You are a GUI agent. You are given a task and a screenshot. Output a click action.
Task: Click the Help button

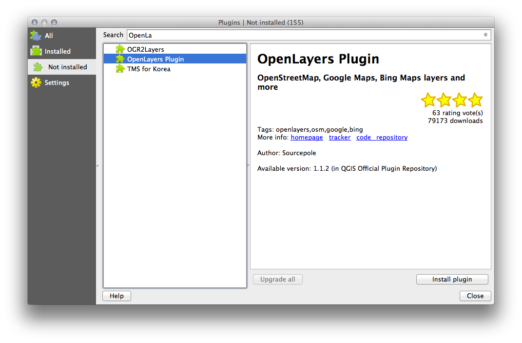pos(116,296)
